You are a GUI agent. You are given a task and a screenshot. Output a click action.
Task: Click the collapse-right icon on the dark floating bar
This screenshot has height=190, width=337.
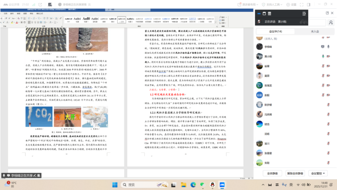tap(304, 14)
